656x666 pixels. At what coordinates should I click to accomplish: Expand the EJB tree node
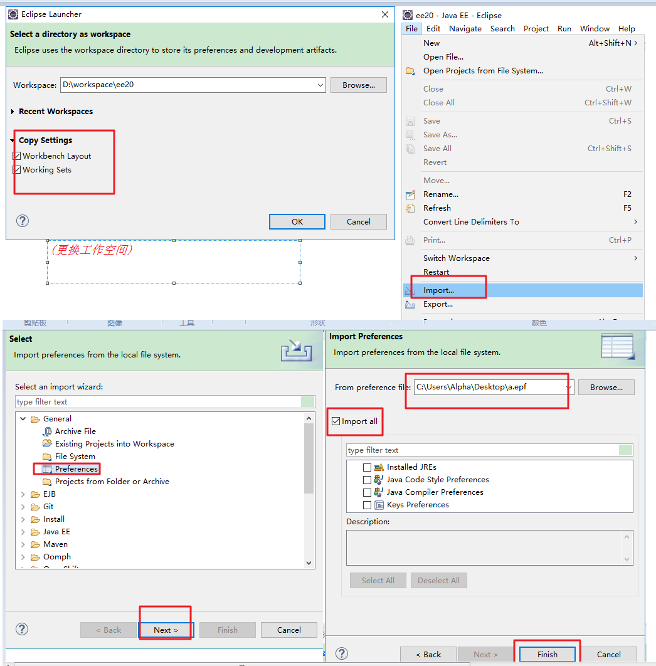pos(23,494)
